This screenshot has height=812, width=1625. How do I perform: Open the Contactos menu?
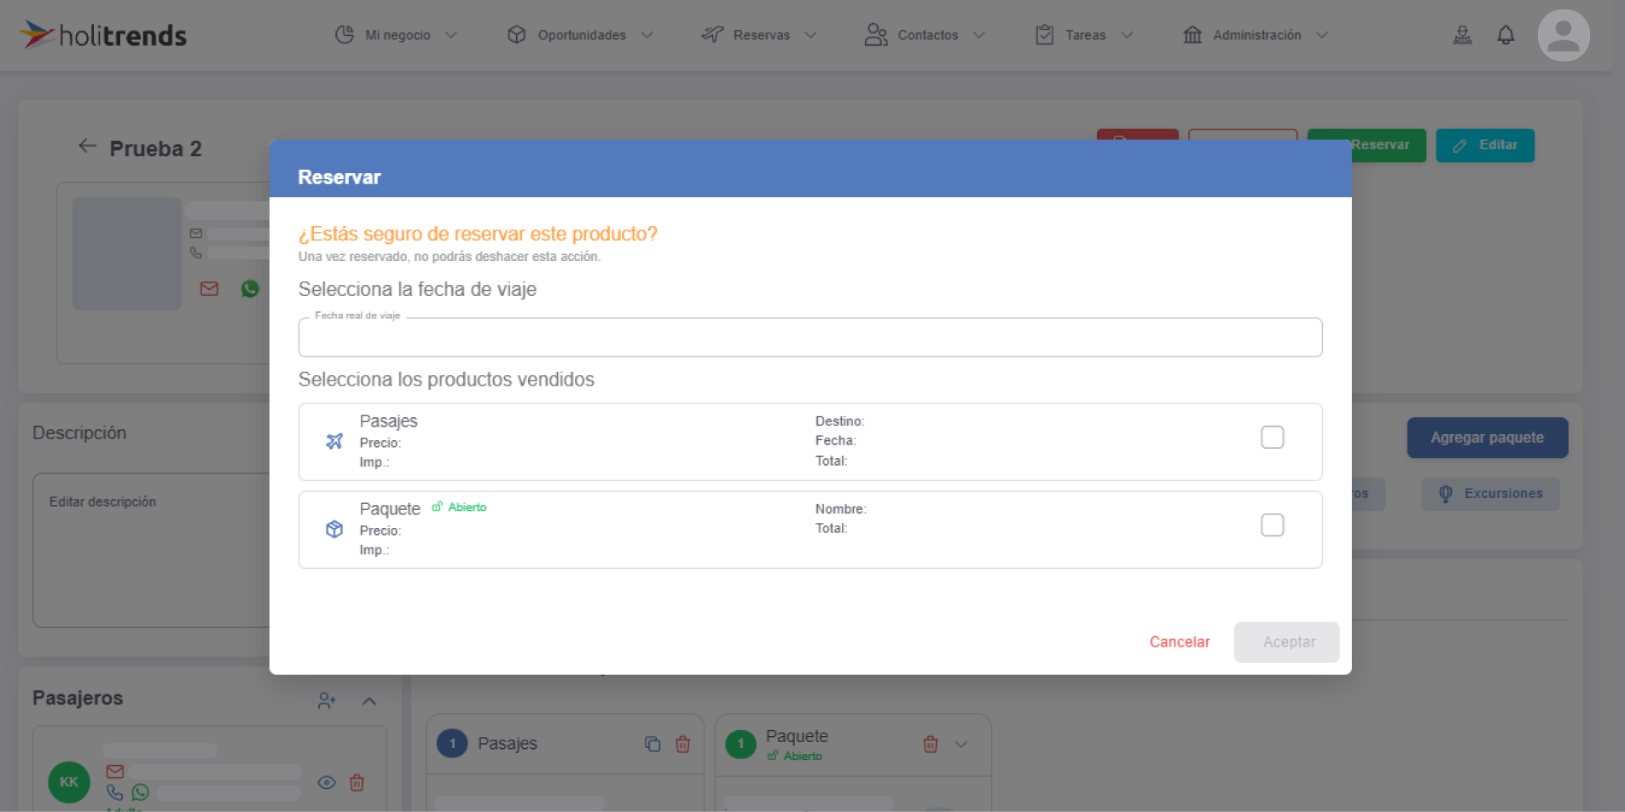tap(926, 35)
